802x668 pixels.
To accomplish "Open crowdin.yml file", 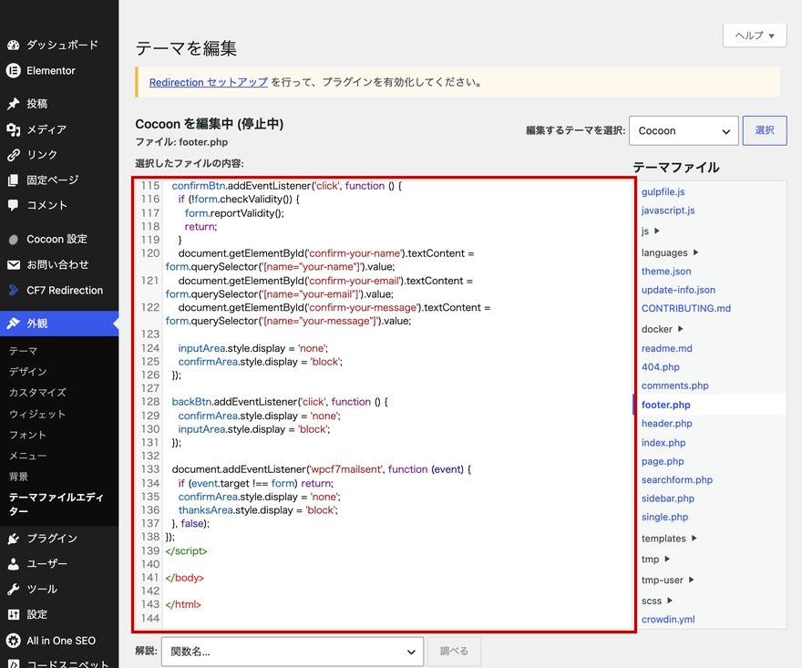I will point(668,620).
